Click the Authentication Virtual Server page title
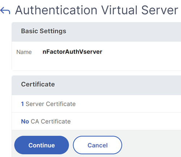 click(x=97, y=10)
